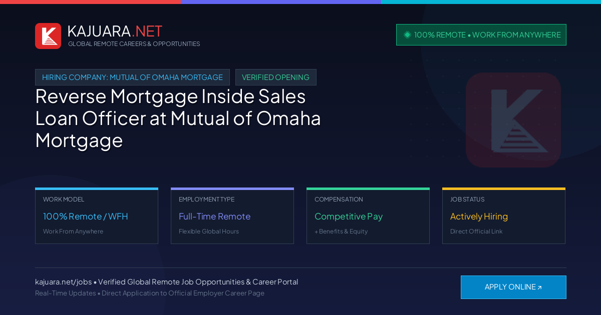This screenshot has width=601, height=315.
Task: Select the Verified Opening tag
Action: pyautogui.click(x=276, y=77)
